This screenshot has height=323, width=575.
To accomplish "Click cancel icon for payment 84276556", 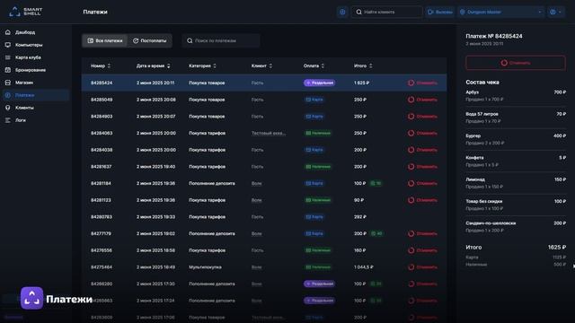I will [x=411, y=250].
